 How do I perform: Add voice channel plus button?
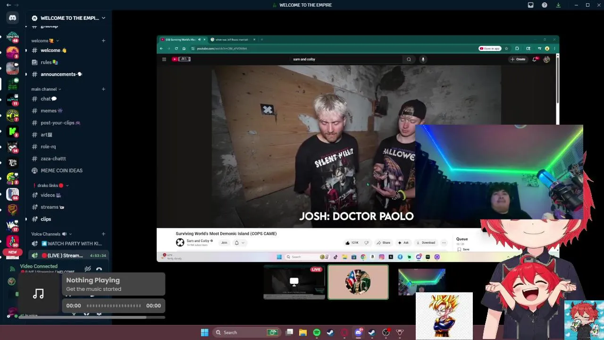click(103, 234)
